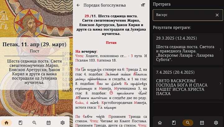
Task: Open settings gear in dark bottom bar
Action: tap(216, 123)
